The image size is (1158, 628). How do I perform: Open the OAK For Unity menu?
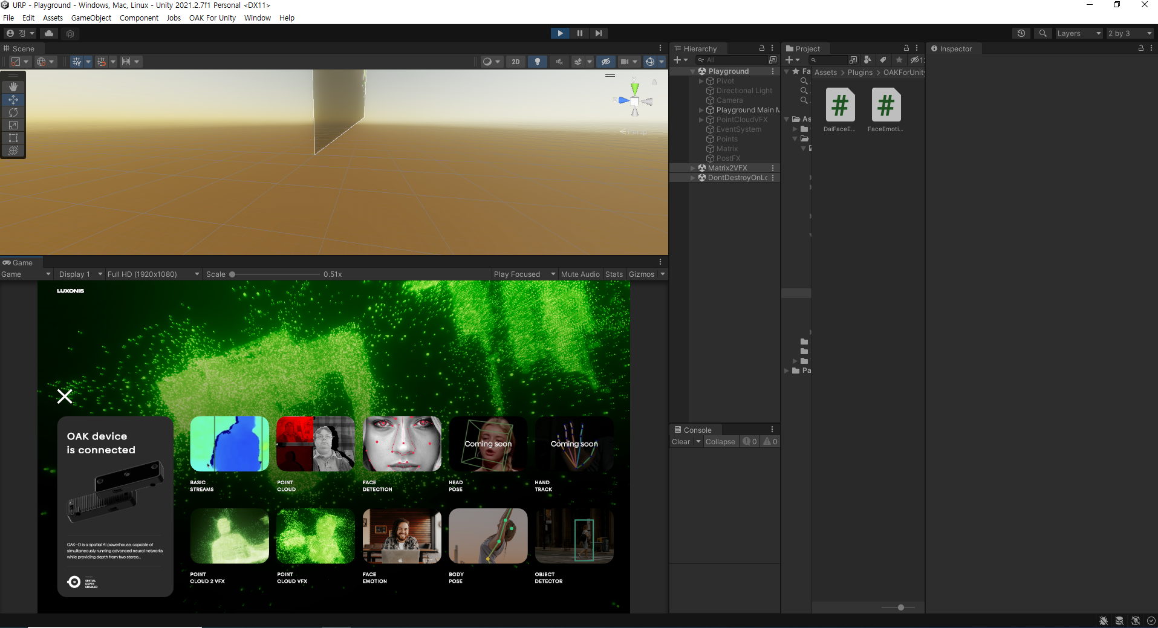(x=212, y=18)
